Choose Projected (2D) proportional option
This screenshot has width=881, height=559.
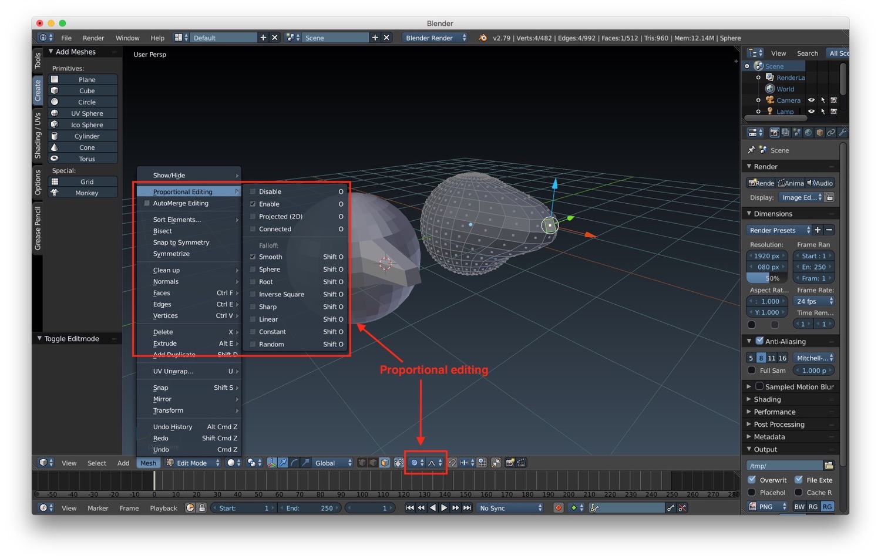click(x=297, y=217)
